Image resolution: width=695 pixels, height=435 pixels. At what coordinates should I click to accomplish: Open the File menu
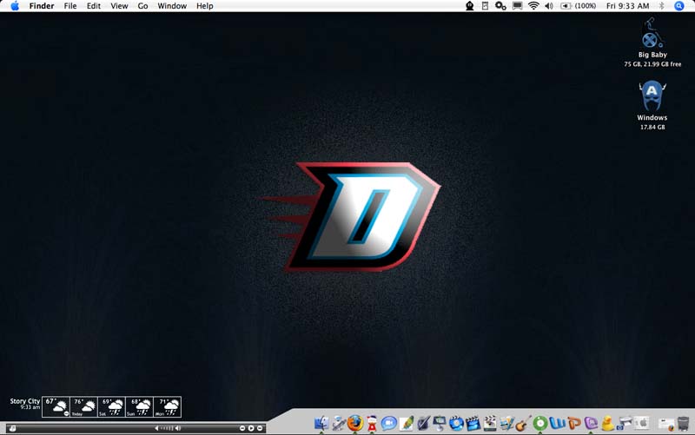[70, 6]
